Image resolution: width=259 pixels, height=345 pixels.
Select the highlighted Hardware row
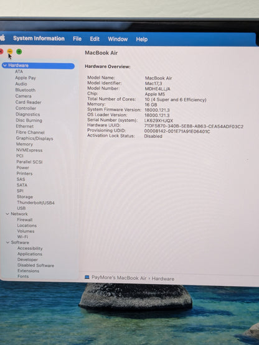38,65
